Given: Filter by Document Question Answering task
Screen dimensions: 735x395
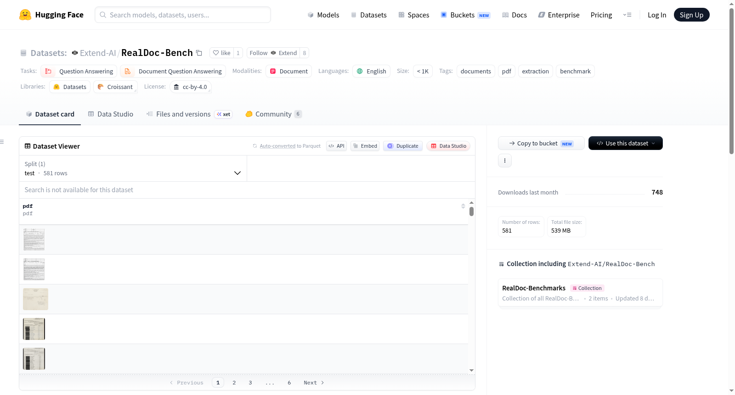Looking at the screenshot, I should click(x=173, y=71).
